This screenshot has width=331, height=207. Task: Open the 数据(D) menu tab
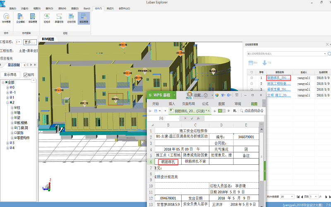pyautogui.click(x=75, y=8)
